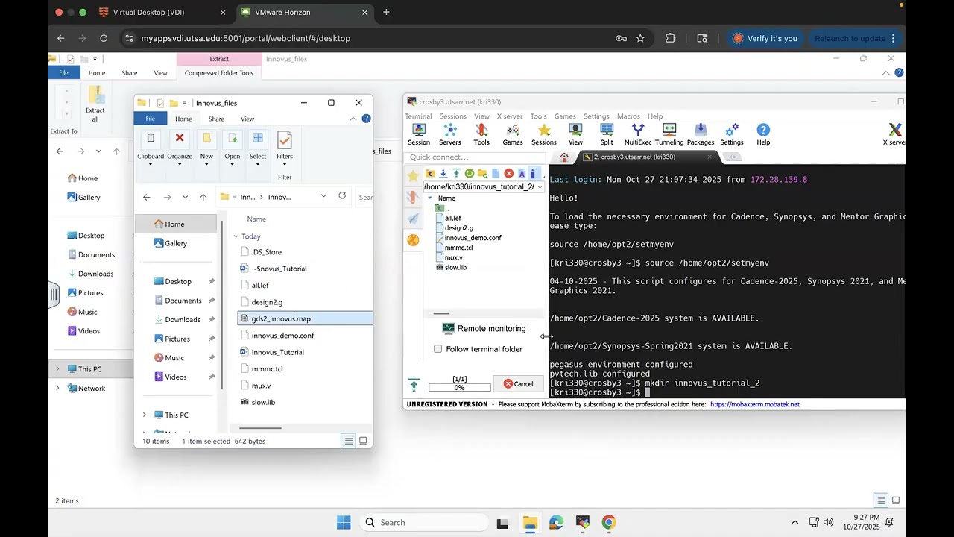
Task: Click the Delete red X in Innovus_files ribbon
Action: pyautogui.click(x=180, y=138)
